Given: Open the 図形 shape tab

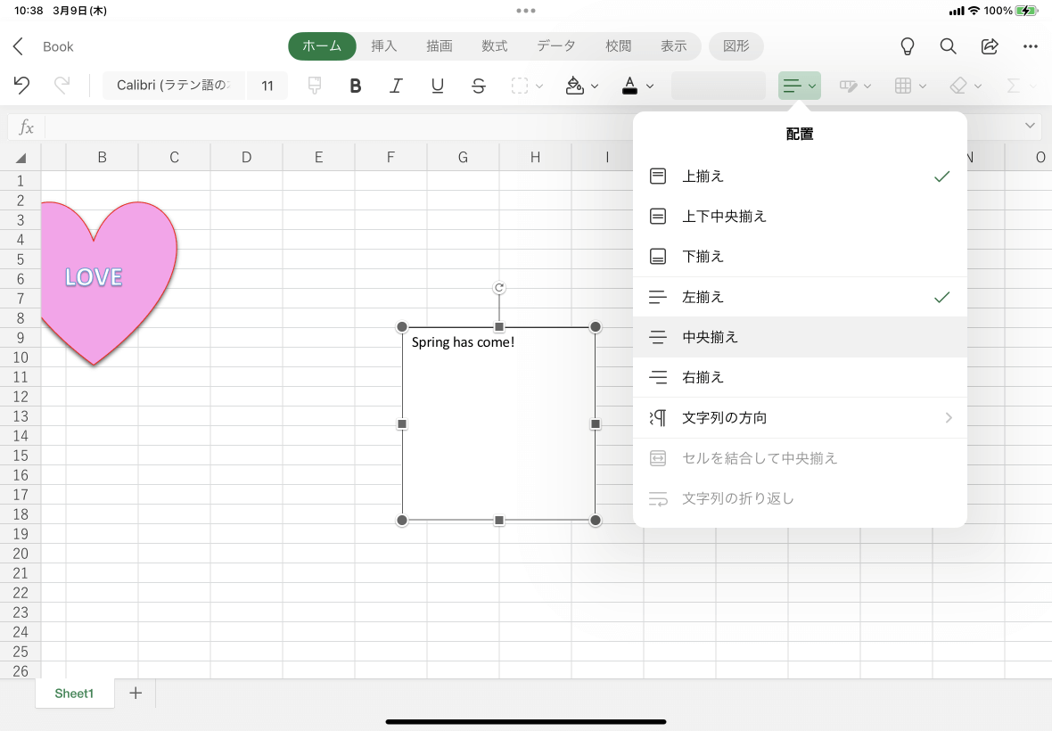Looking at the screenshot, I should pos(736,46).
